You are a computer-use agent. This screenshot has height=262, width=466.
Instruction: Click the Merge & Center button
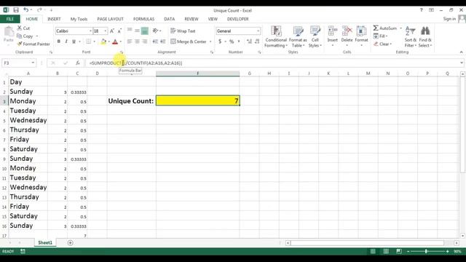pos(189,41)
